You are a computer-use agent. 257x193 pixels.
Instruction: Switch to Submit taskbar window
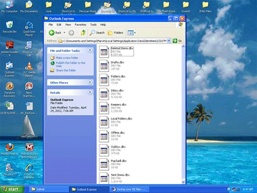49,189
